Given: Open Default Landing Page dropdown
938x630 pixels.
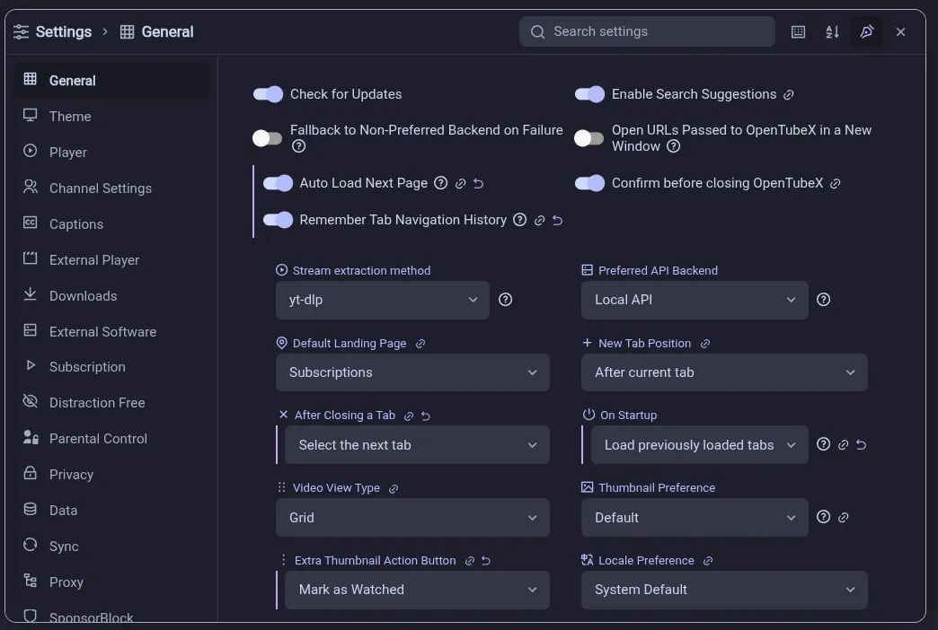Looking at the screenshot, I should tap(412, 372).
